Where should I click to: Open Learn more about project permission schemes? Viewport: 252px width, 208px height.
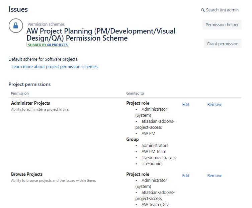click(x=55, y=67)
